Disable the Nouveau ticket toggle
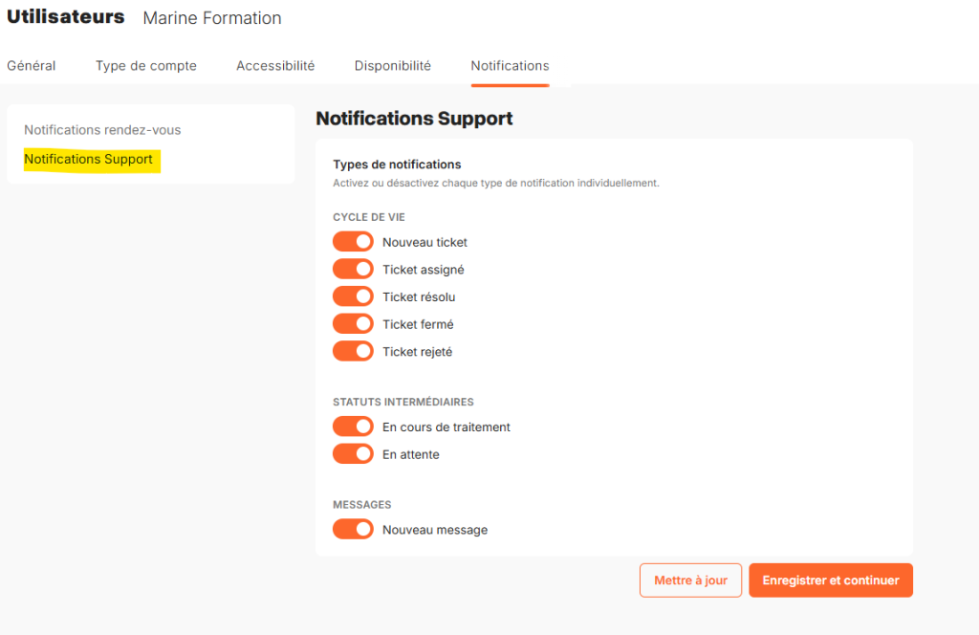 353,242
